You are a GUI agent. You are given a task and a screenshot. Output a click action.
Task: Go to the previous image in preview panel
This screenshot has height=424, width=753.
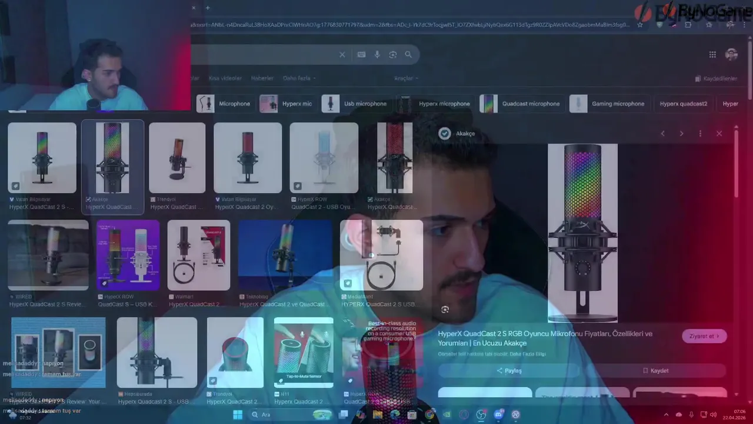pyautogui.click(x=662, y=134)
